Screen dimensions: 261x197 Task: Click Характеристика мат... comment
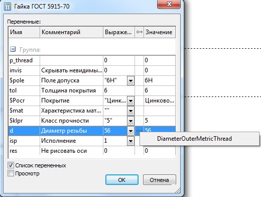click(x=71, y=111)
